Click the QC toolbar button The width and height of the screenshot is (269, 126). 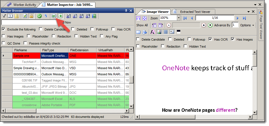[54, 16]
